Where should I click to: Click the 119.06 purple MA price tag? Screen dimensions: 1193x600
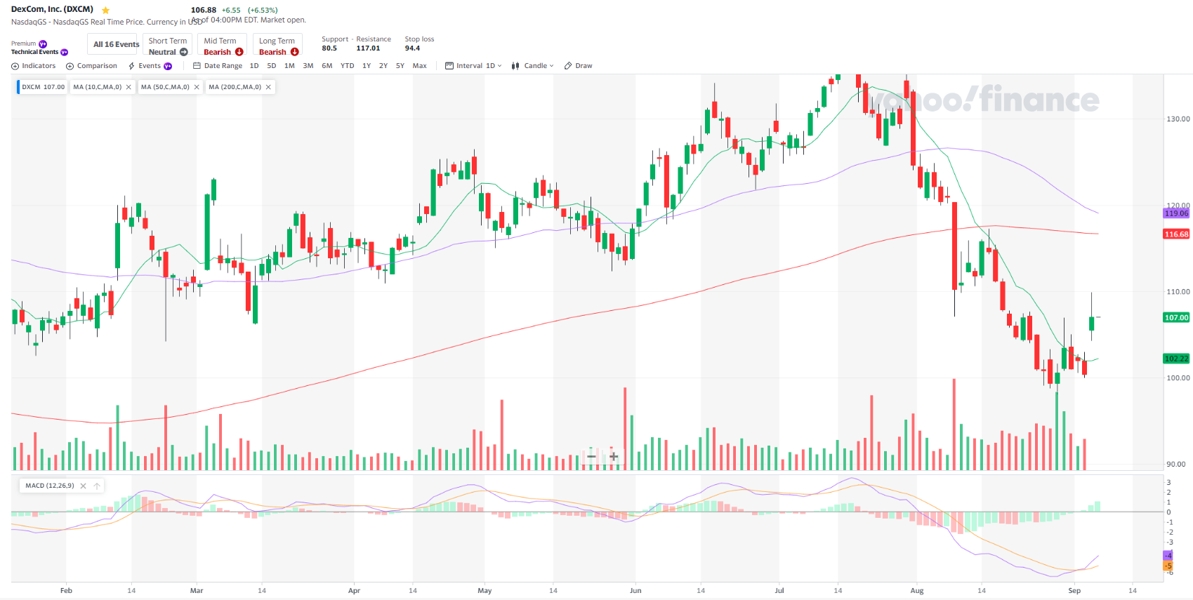(1176, 213)
